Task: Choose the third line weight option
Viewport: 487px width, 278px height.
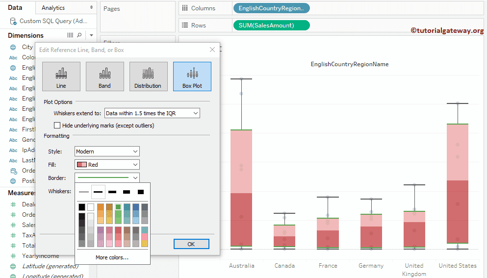Action: pos(112,192)
